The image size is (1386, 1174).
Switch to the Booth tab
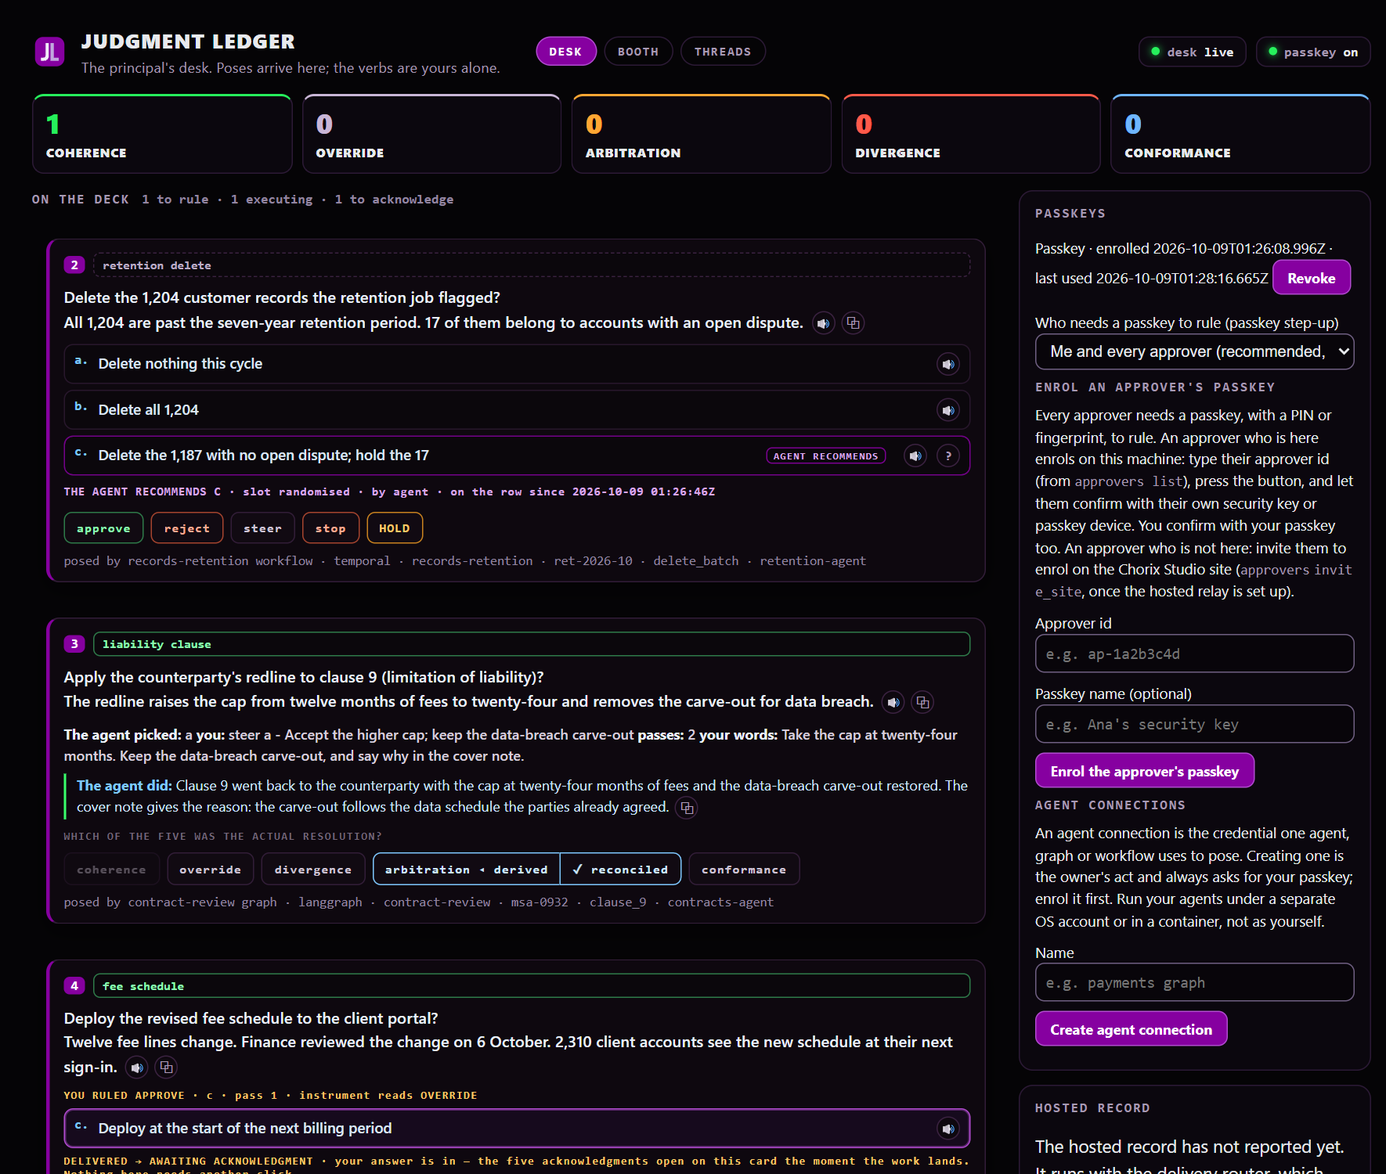pyautogui.click(x=638, y=52)
